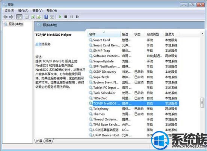This screenshot has width=207, height=151.
Task: Click the 启动 link to start service
Action: coord(38,44)
